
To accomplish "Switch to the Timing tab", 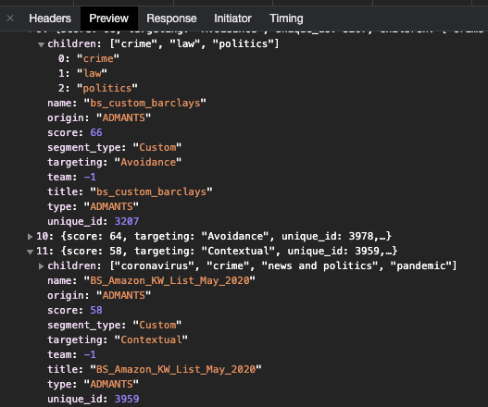I will [286, 18].
